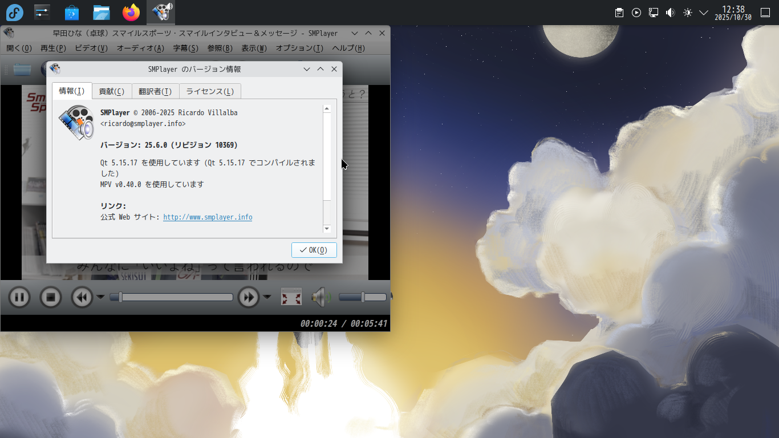Open the http://www.smplayer.info link
Screen dimensions: 779x438
coord(208,217)
